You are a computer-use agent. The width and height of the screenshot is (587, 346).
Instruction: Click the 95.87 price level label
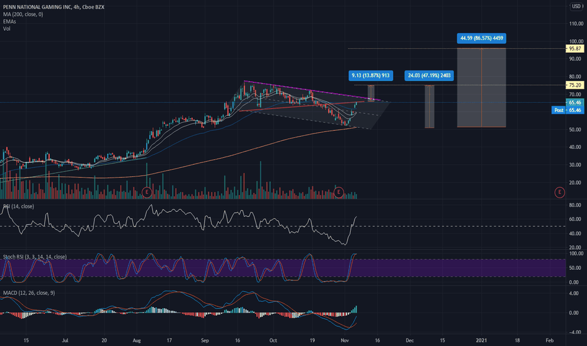574,48
